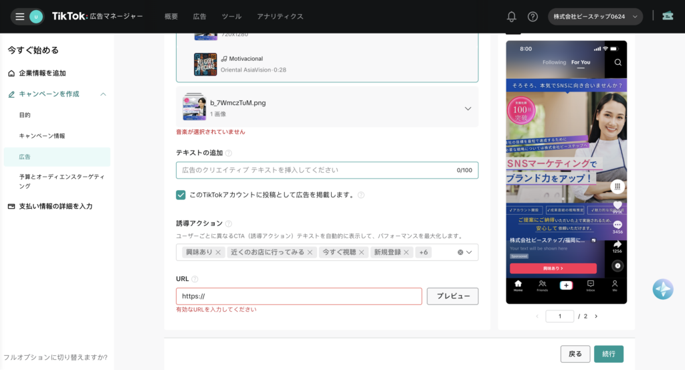685x370 pixels.
Task: Click 興味あり button in phone preview
Action: pos(553,268)
